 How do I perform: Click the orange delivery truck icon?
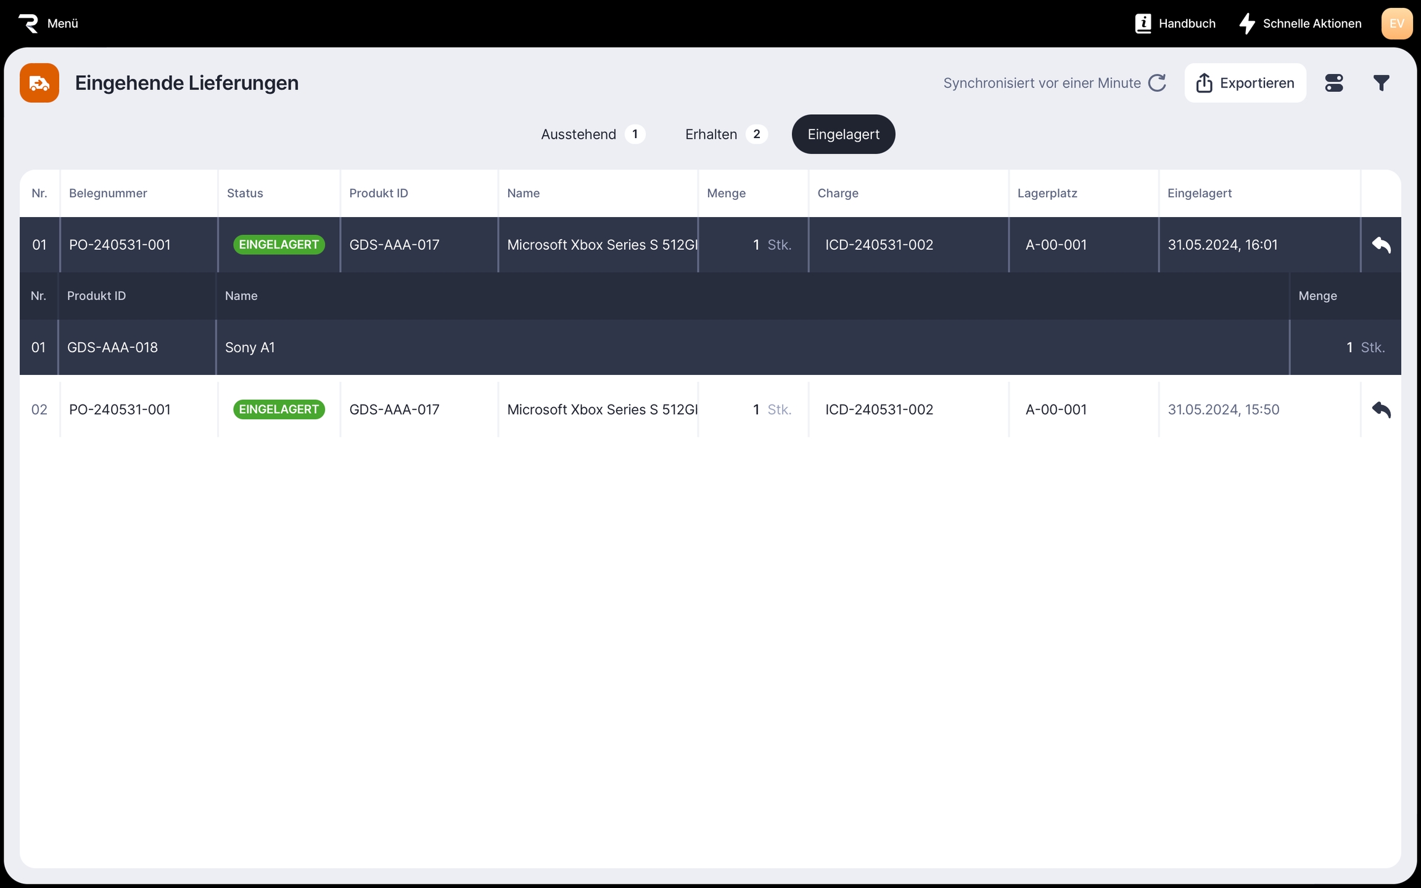pyautogui.click(x=39, y=83)
